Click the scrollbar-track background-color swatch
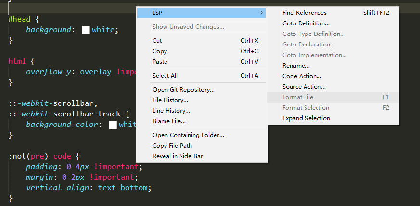 (113, 125)
